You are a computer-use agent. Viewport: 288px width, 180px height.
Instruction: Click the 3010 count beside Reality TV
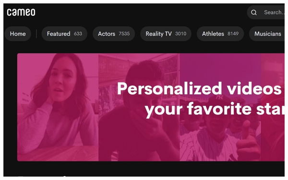[181, 34]
